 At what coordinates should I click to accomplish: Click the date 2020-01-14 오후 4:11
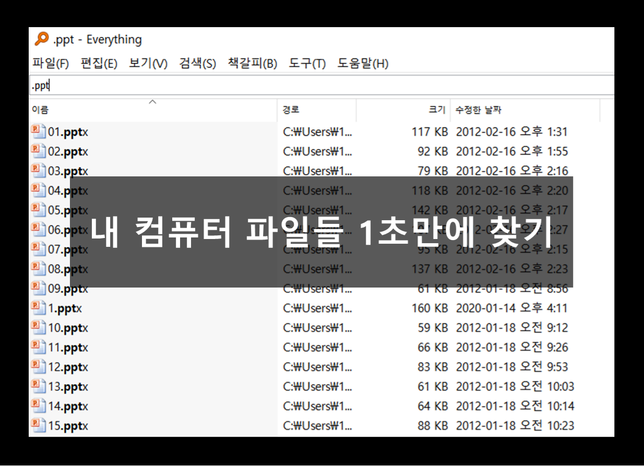pyautogui.click(x=511, y=308)
